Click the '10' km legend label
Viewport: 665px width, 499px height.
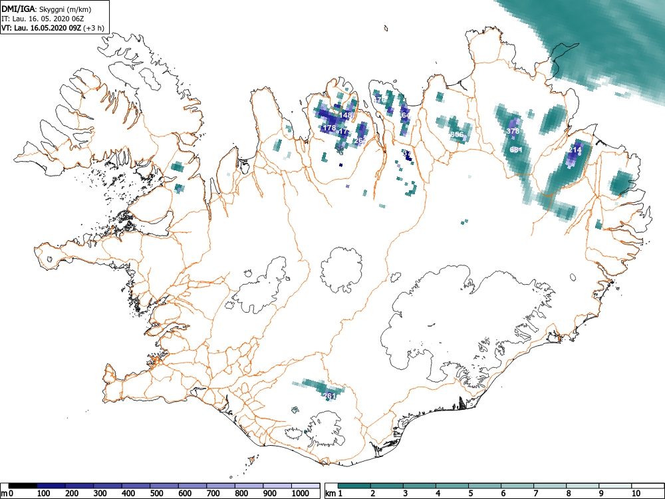pos(636,494)
